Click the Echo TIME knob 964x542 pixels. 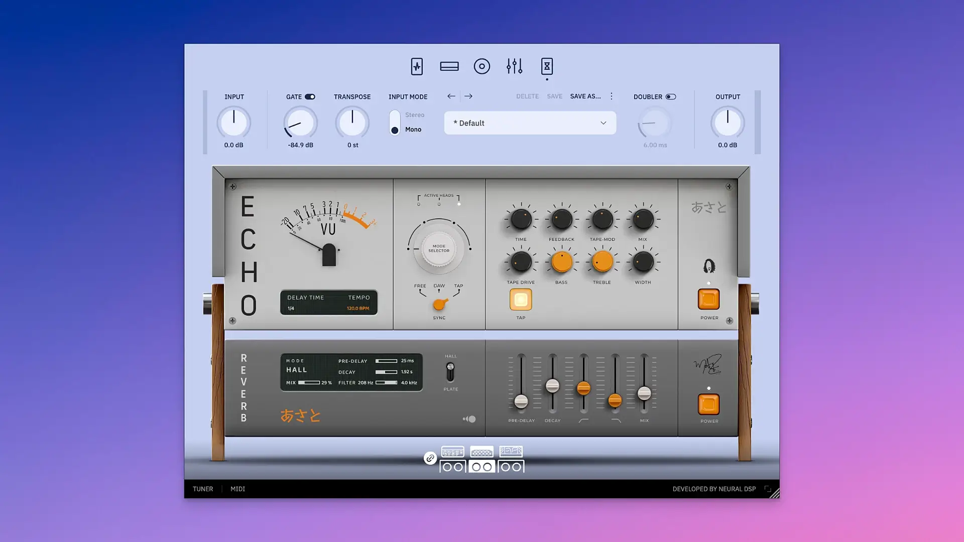(521, 219)
